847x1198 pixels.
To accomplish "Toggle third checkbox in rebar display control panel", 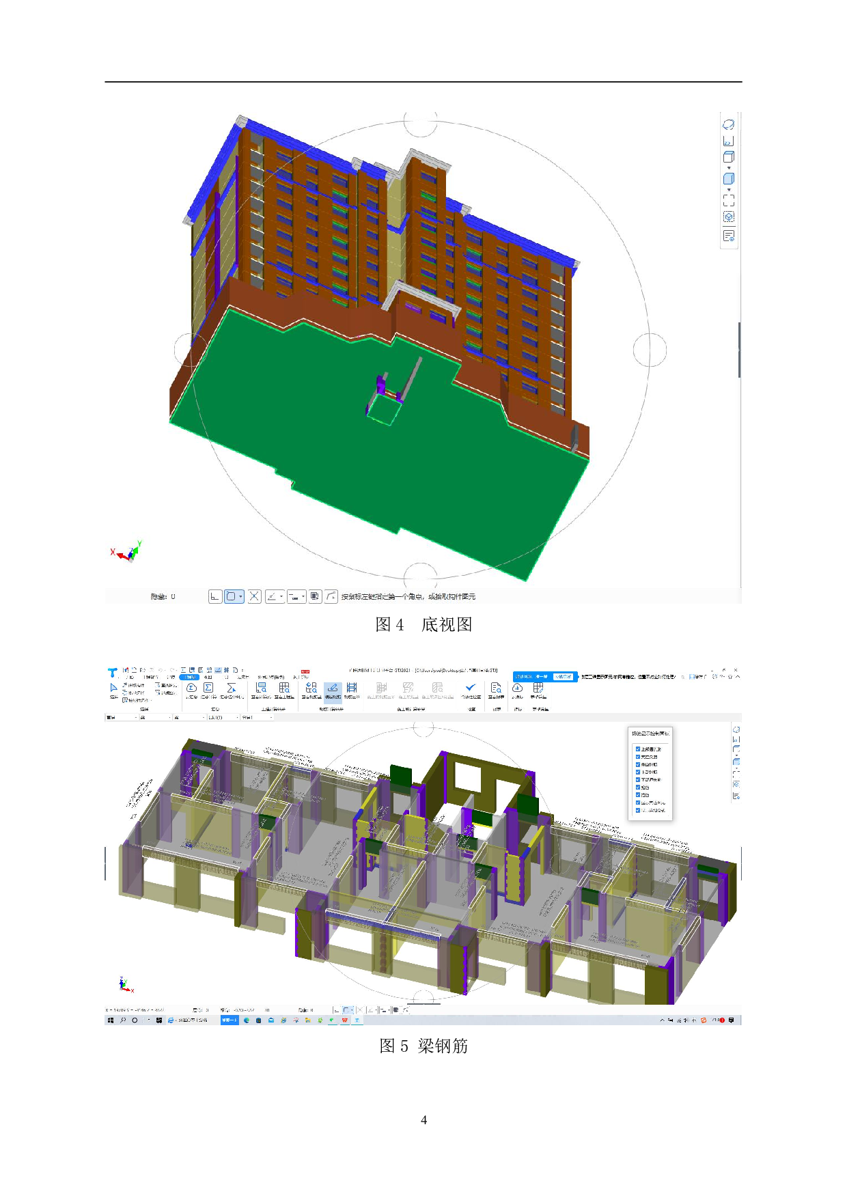I will point(638,764).
